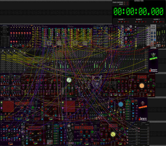The height and width of the screenshot is (146, 166).
Task: Click the Alarm 3 output jack
Action: 163,22
